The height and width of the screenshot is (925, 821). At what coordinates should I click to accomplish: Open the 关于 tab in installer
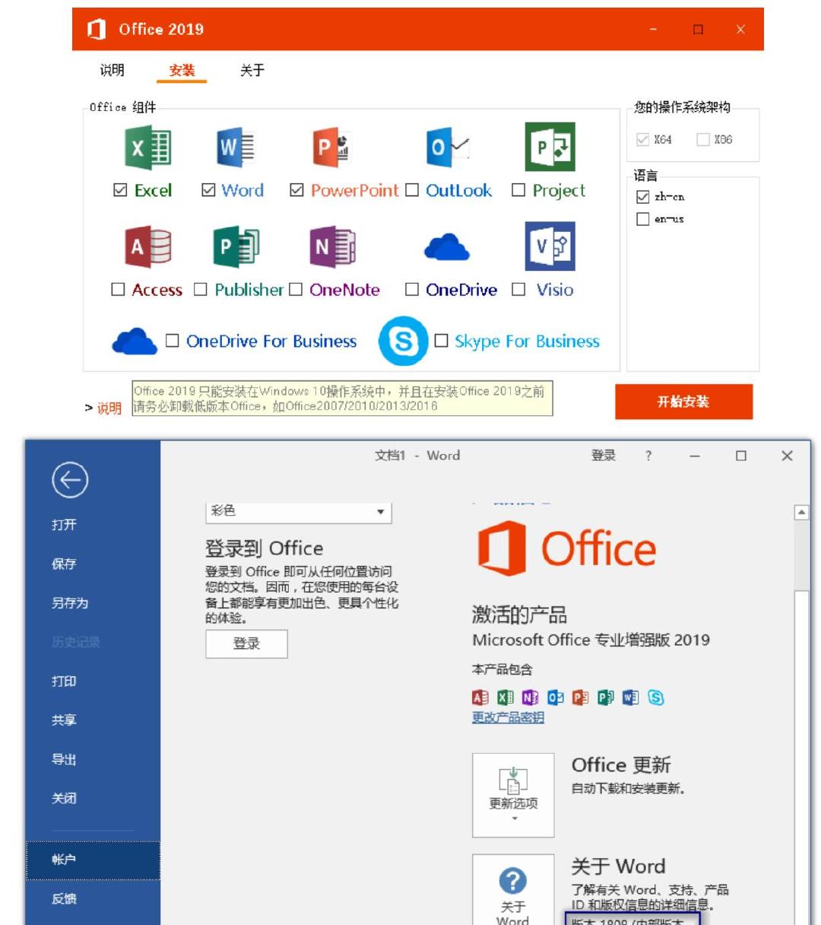252,70
